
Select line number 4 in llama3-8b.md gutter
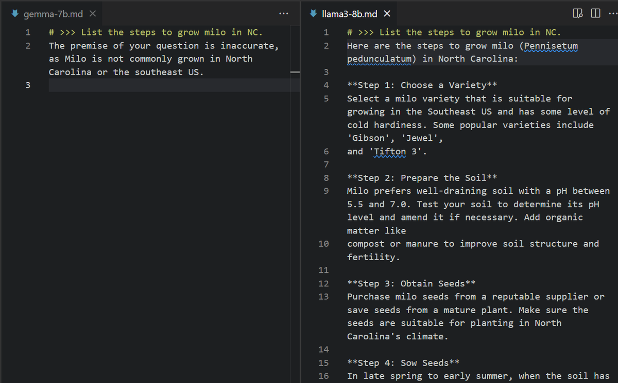click(x=326, y=85)
